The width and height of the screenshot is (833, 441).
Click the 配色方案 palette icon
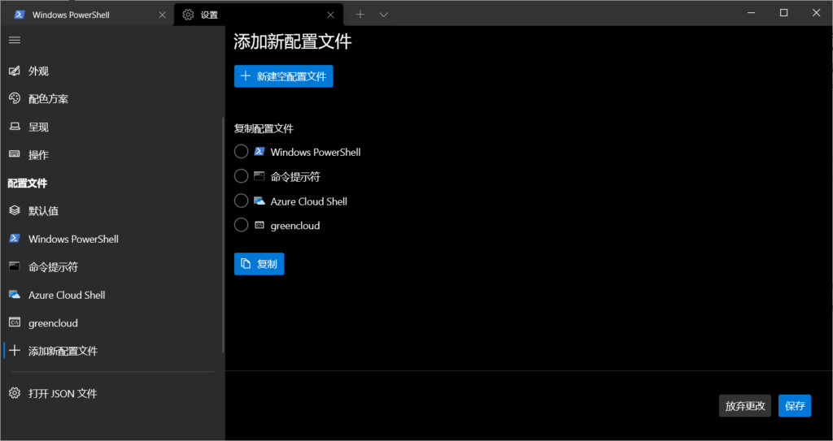point(15,99)
